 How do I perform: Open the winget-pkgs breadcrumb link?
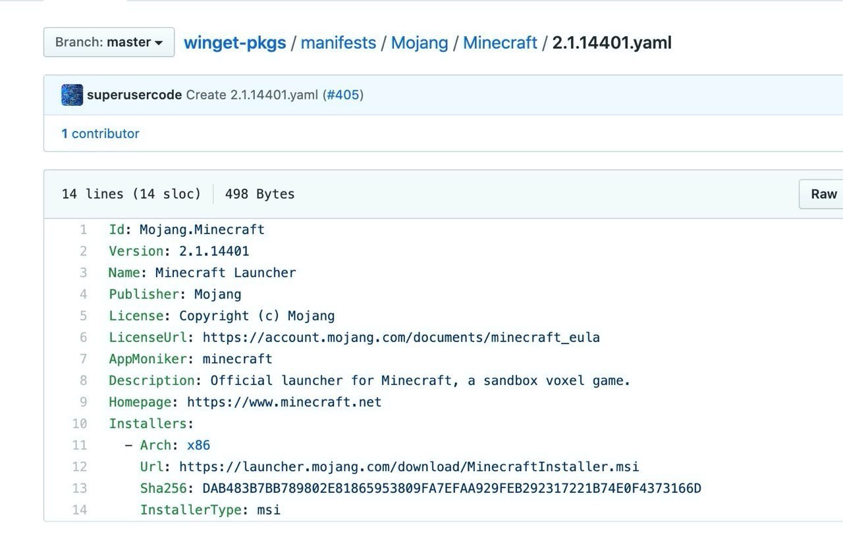(x=234, y=43)
